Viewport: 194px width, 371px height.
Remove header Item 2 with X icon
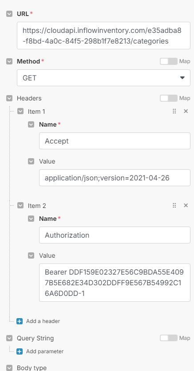pyautogui.click(x=186, y=205)
